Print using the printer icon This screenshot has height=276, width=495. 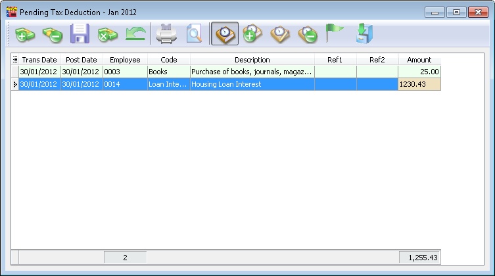coord(166,34)
